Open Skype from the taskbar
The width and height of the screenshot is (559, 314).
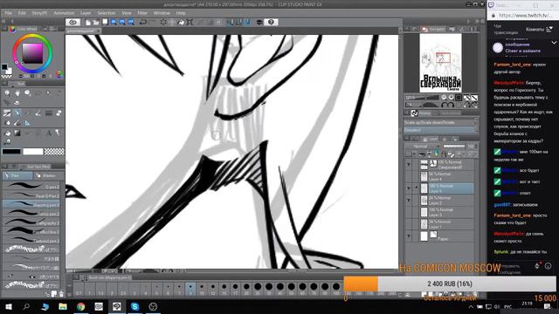[135, 306]
